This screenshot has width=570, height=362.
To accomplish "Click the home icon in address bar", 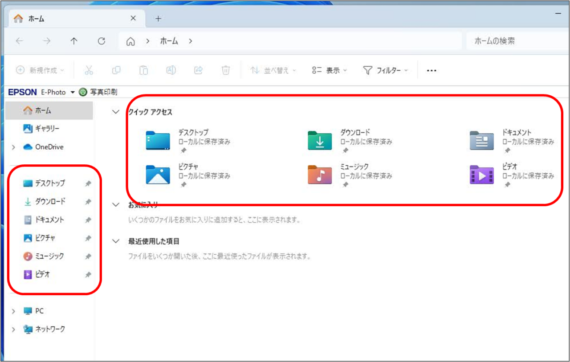I will (x=130, y=41).
